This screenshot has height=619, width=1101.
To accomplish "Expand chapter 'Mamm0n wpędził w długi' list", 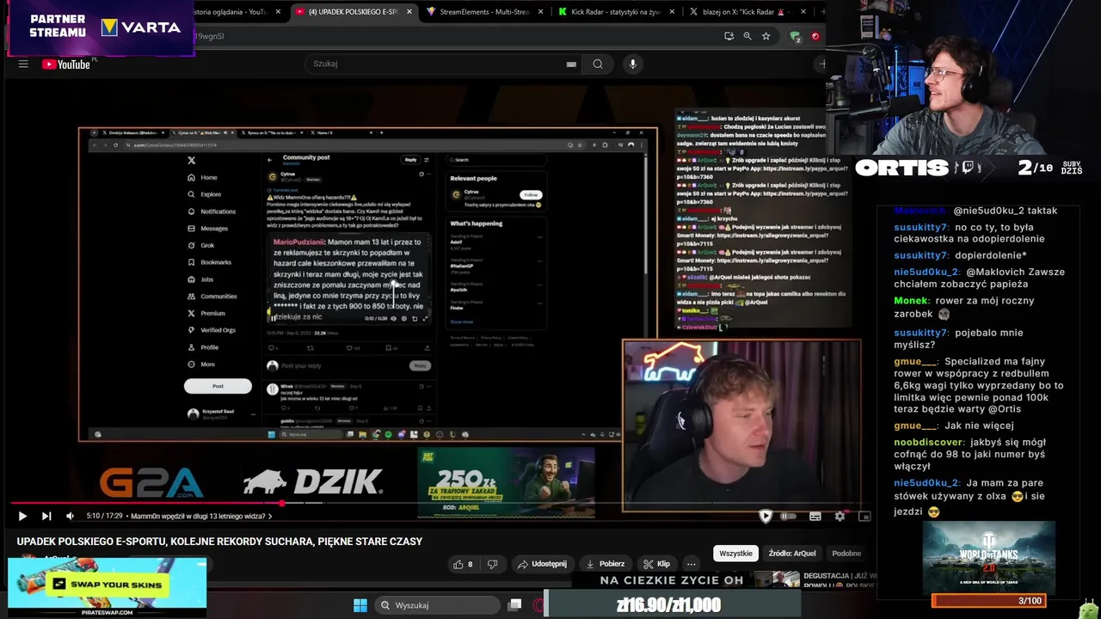I will (200, 516).
